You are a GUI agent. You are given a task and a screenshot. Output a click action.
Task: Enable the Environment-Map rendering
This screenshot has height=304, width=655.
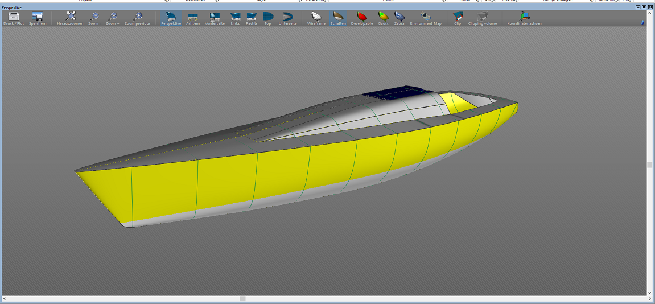[x=425, y=18]
